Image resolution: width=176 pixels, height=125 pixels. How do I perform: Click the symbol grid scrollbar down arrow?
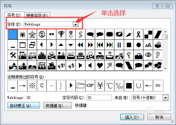165,68
